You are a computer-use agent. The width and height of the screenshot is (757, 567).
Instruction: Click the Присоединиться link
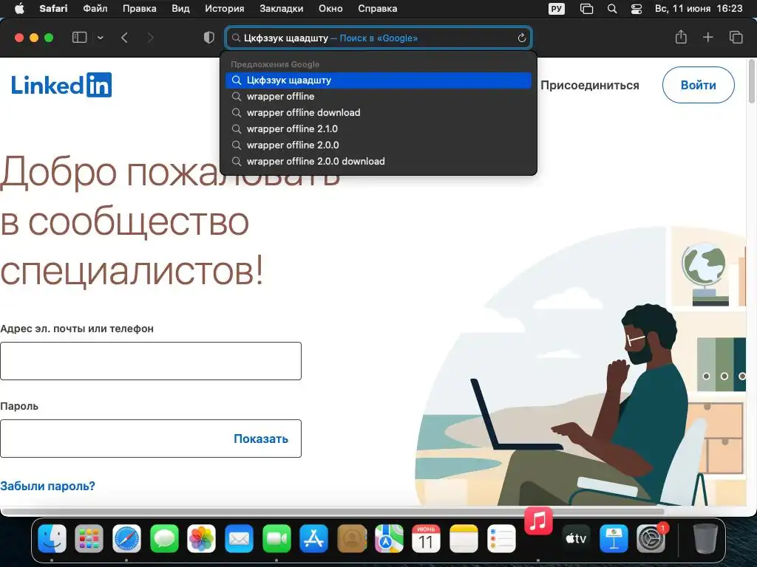(589, 86)
